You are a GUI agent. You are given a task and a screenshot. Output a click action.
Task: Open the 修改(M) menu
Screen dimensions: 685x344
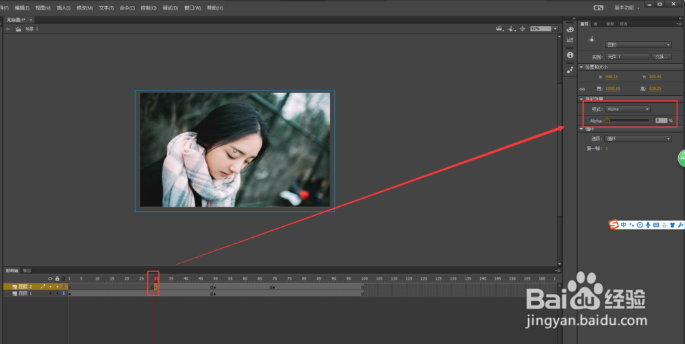85,8
